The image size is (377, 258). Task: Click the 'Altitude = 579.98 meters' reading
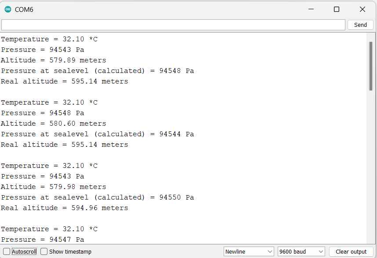tap(53, 187)
